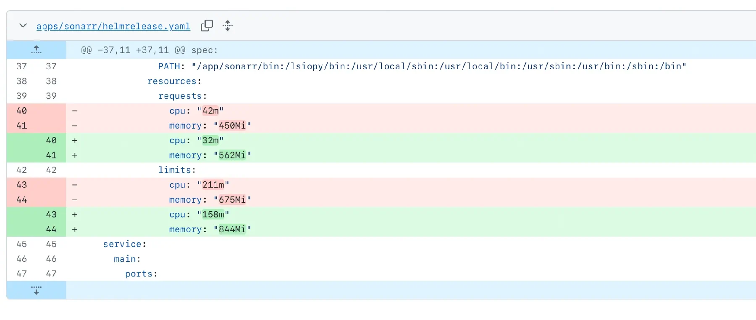Click old line number 43 in removed cpu row

coord(21,185)
